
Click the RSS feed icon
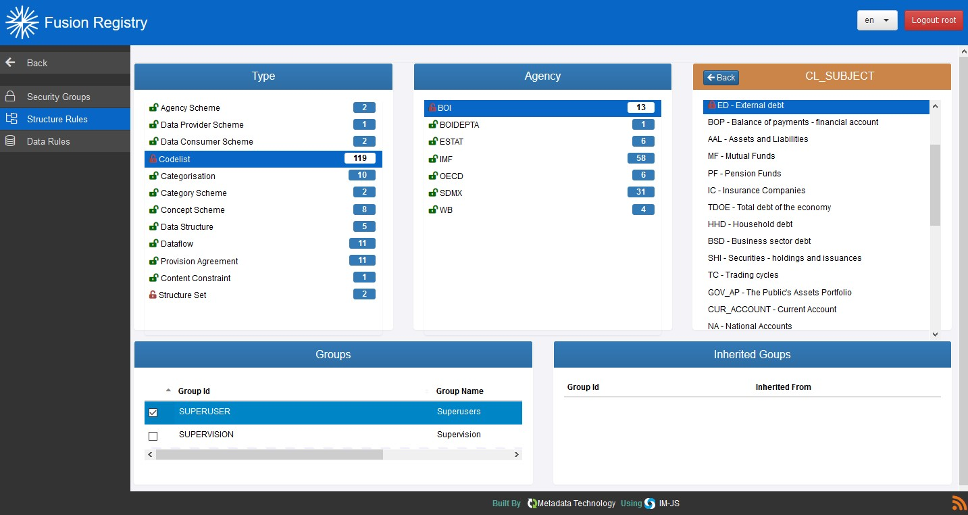coord(959,503)
